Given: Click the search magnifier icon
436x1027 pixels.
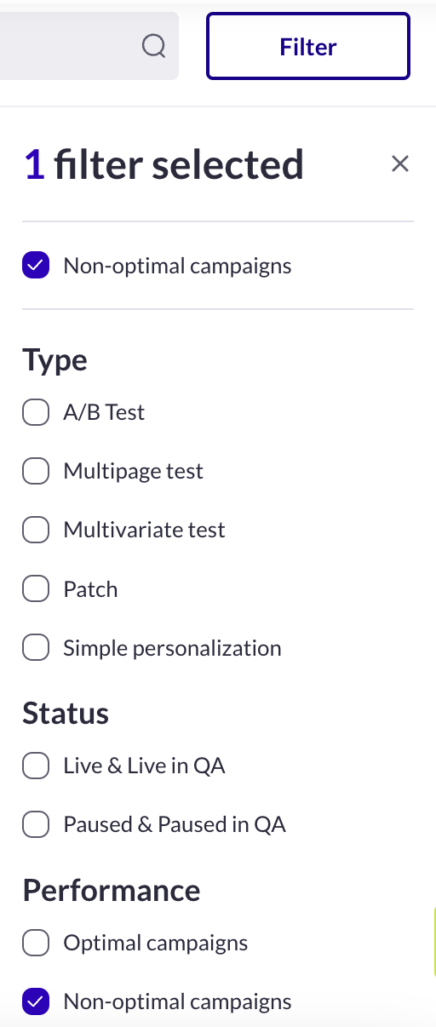Looking at the screenshot, I should (x=153, y=47).
